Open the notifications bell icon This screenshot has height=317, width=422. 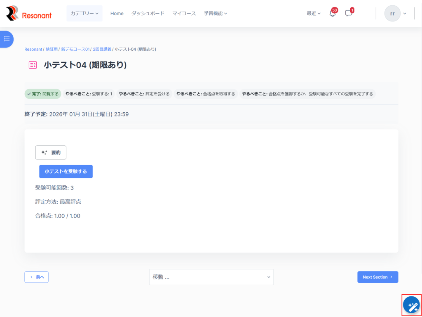click(x=333, y=14)
